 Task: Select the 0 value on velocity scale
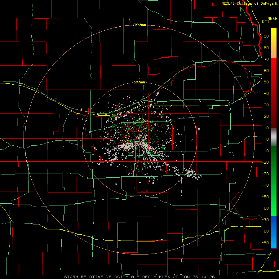click(267, 139)
